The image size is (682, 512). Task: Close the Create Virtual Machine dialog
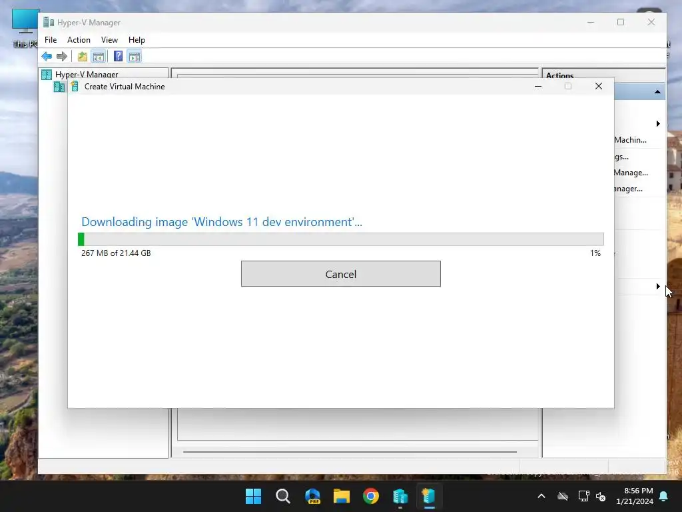(599, 86)
